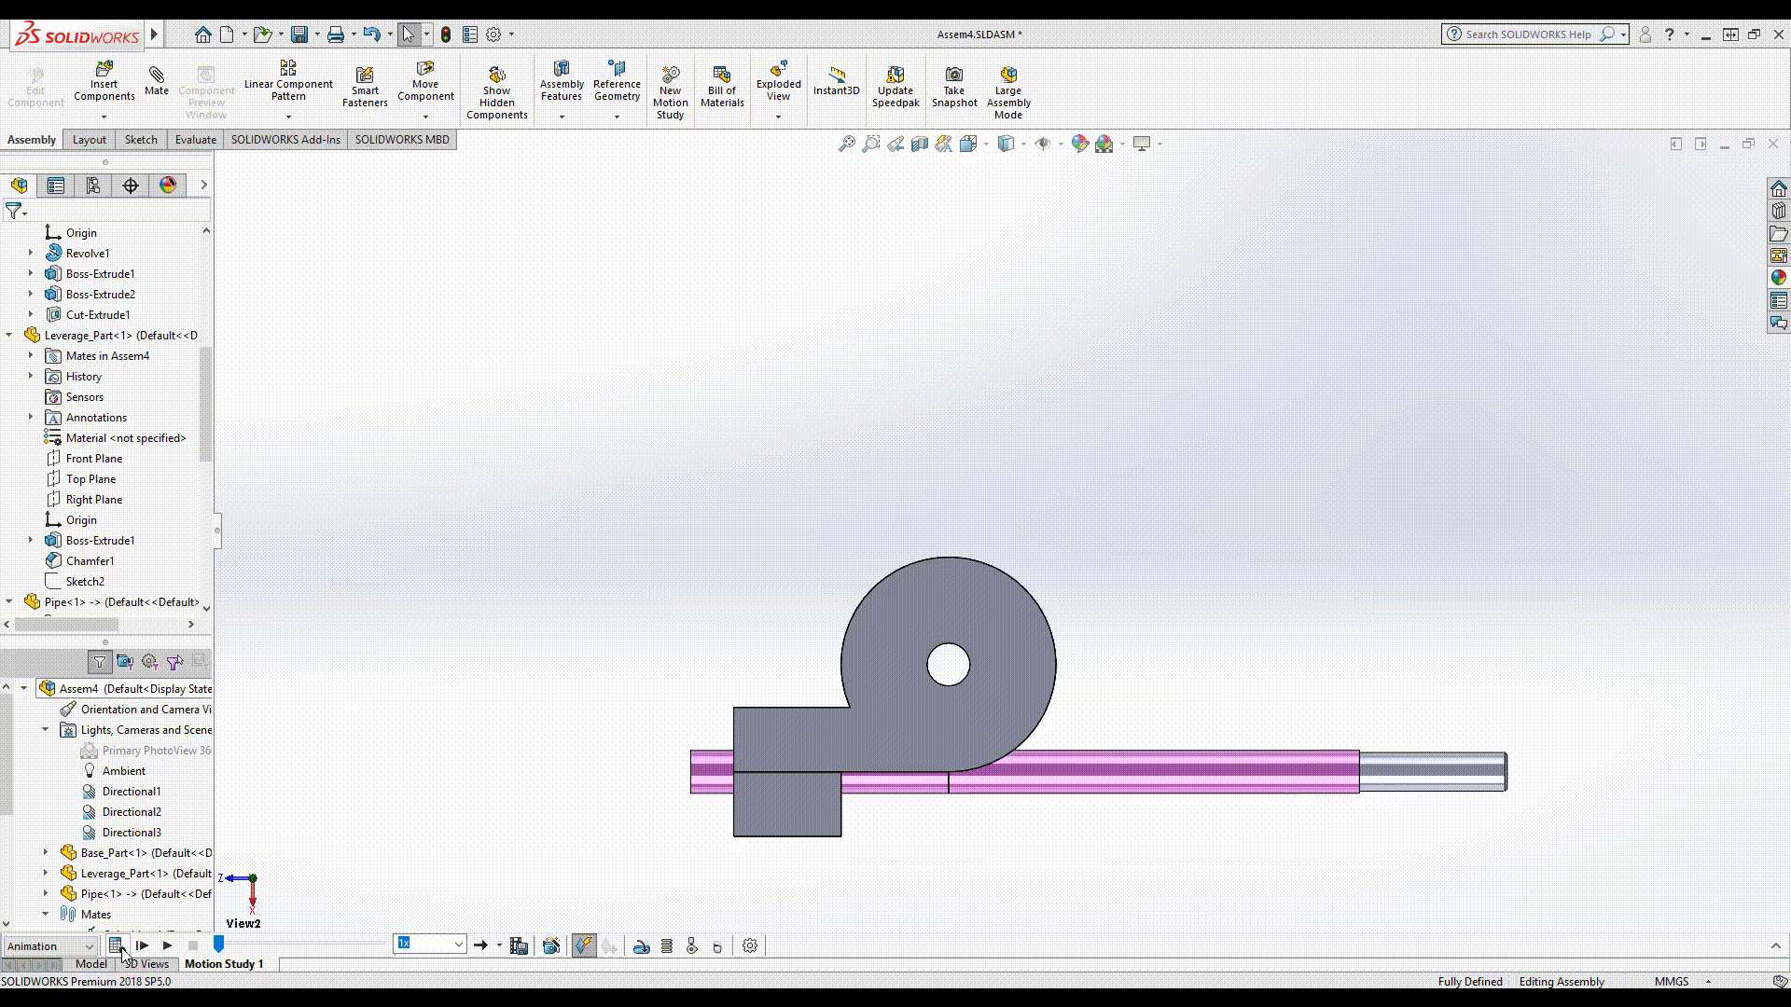1791x1007 pixels.
Task: Select the Move Component tool
Action: (x=425, y=84)
